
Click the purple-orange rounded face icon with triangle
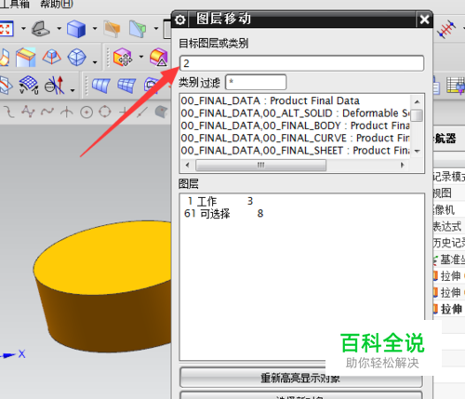click(159, 57)
